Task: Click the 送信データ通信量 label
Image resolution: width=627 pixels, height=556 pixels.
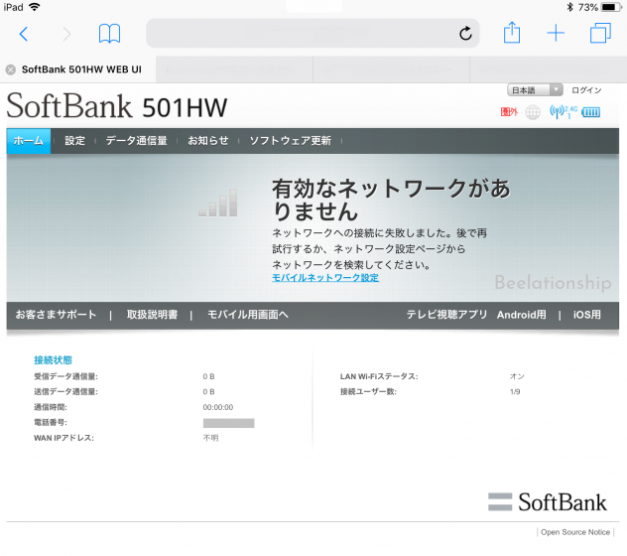Action: click(x=66, y=392)
